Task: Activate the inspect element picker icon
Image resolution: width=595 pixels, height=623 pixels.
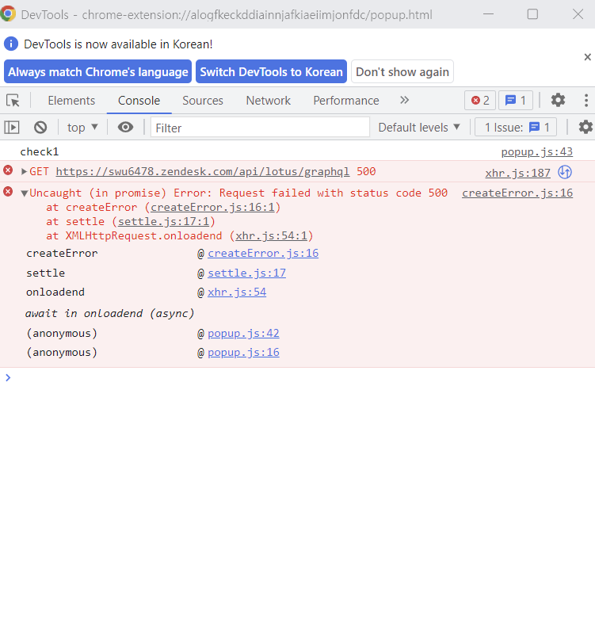Action: pyautogui.click(x=13, y=101)
